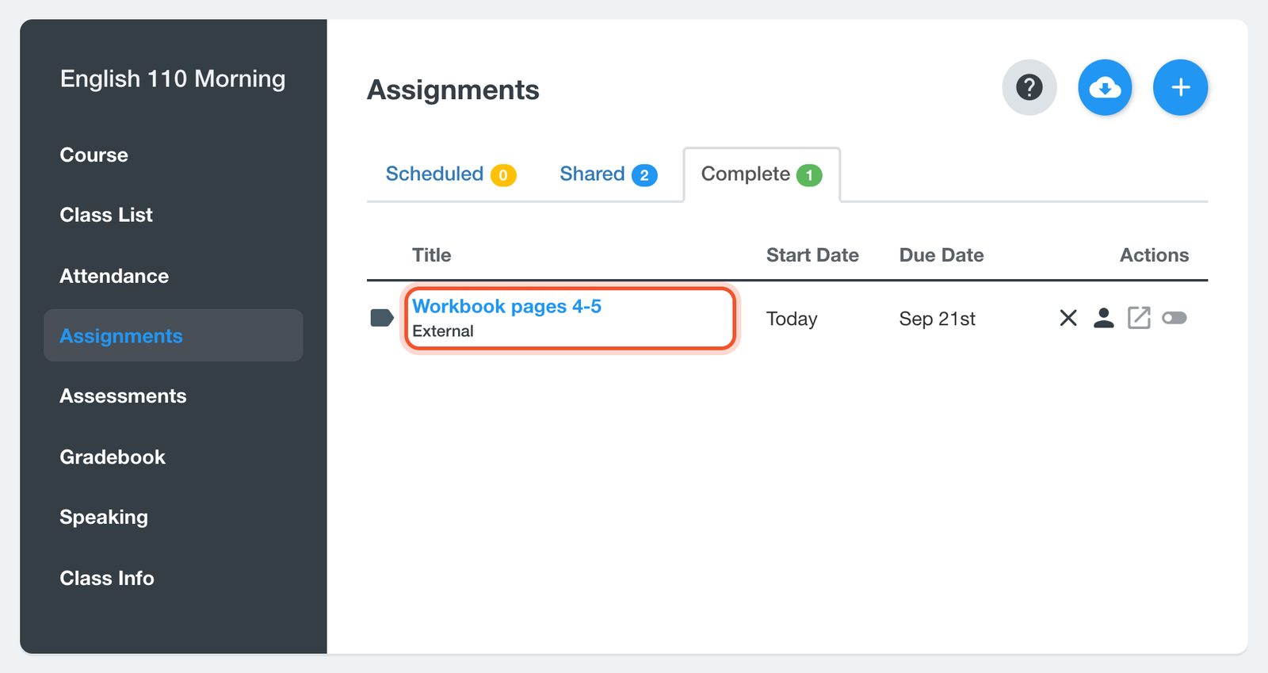This screenshot has height=673, width=1268.
Task: Open Class Info page
Action: click(x=107, y=578)
